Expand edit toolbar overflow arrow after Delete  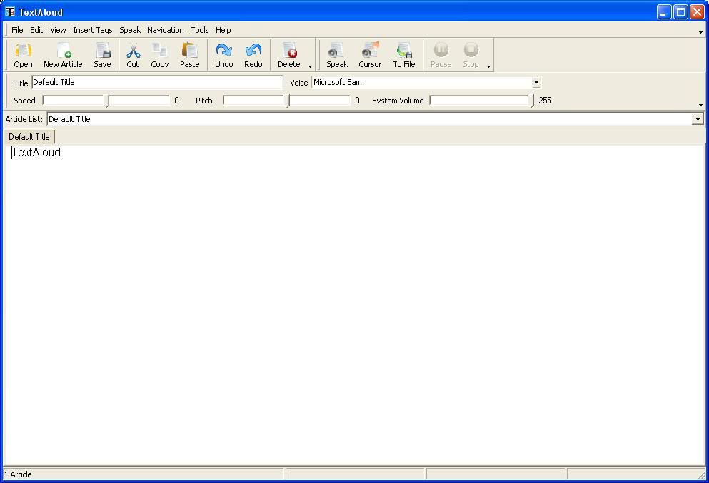tap(310, 66)
